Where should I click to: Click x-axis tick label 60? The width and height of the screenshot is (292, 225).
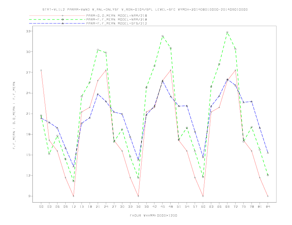[203, 207]
